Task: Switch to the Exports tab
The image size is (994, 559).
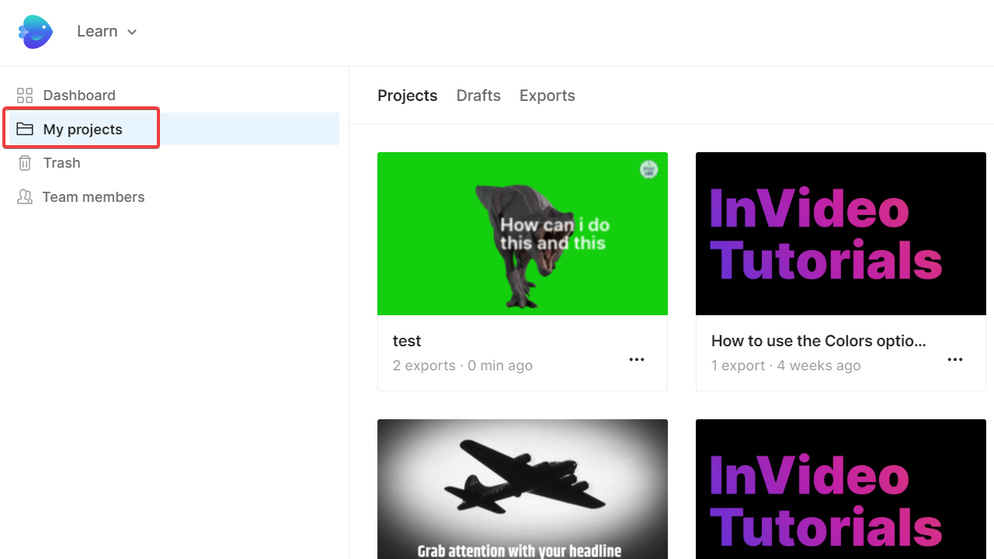Action: [547, 95]
